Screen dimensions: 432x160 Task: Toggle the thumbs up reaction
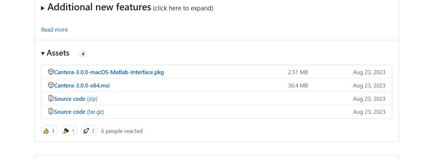pyautogui.click(x=49, y=131)
